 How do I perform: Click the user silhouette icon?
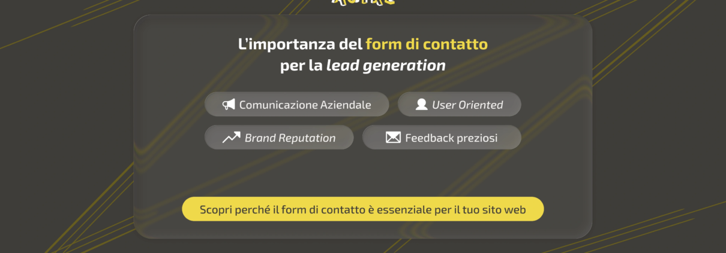[x=421, y=105]
